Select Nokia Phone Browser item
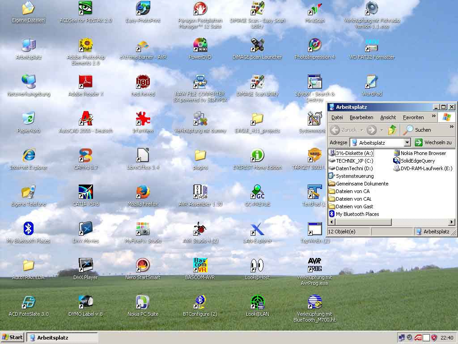The image size is (458, 344). click(x=420, y=153)
